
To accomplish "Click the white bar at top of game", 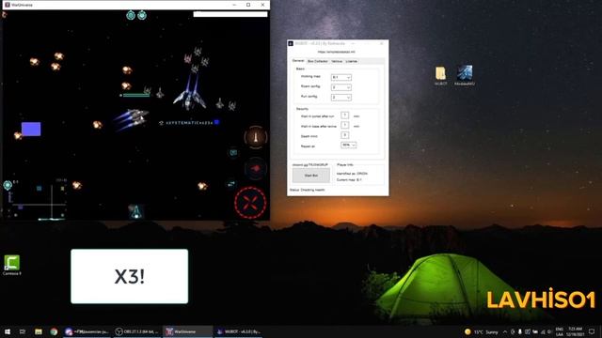I will point(230,14).
